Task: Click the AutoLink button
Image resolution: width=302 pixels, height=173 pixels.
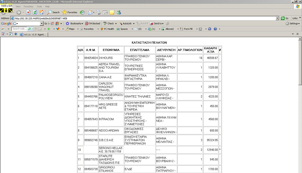Action: 125,24
